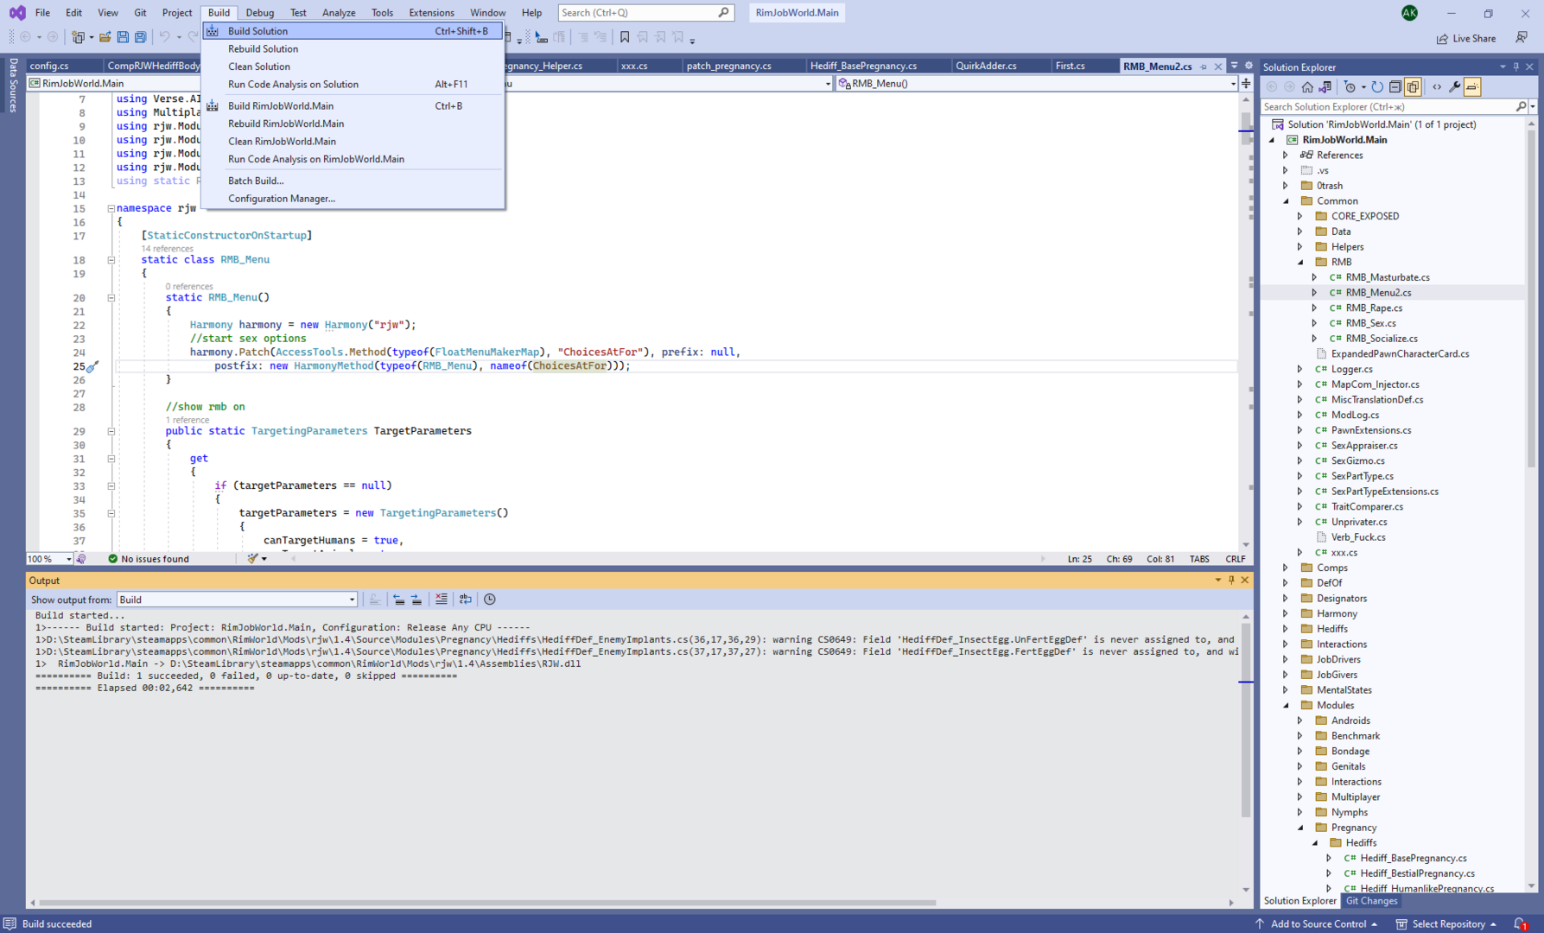The image size is (1544, 933).
Task: Go to next message in Output
Action: tap(416, 600)
